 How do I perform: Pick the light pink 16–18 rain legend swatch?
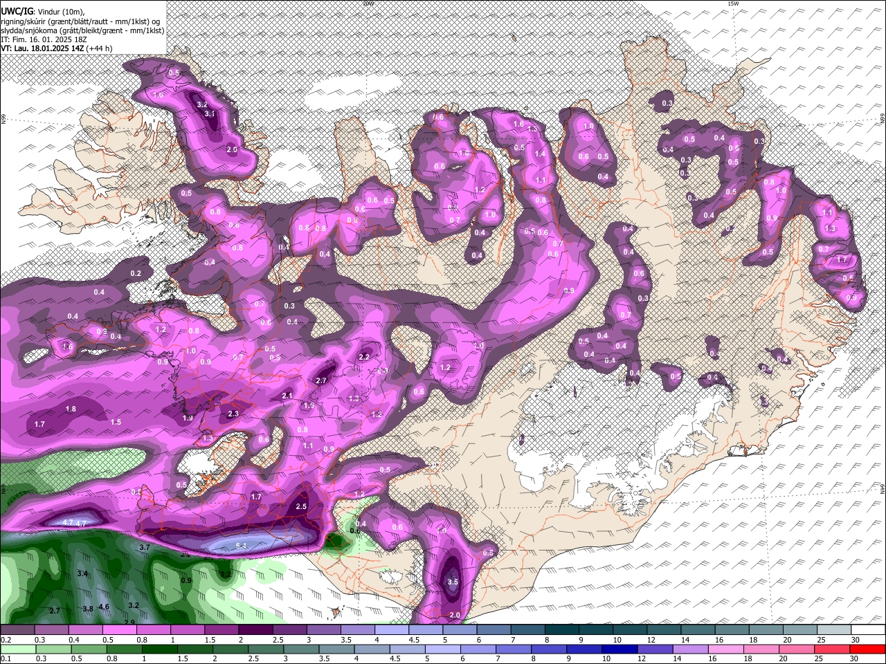tap(726, 649)
